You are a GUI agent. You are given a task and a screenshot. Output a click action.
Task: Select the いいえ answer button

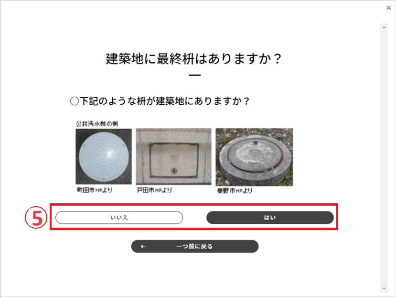[119, 218]
